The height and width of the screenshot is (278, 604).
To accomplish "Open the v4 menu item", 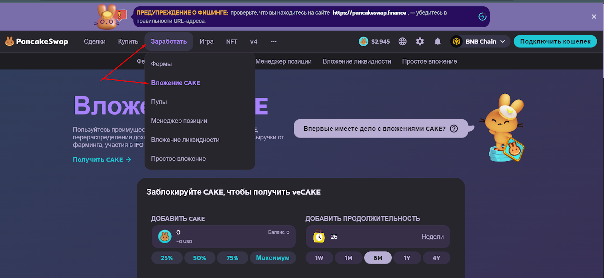I will tap(254, 41).
